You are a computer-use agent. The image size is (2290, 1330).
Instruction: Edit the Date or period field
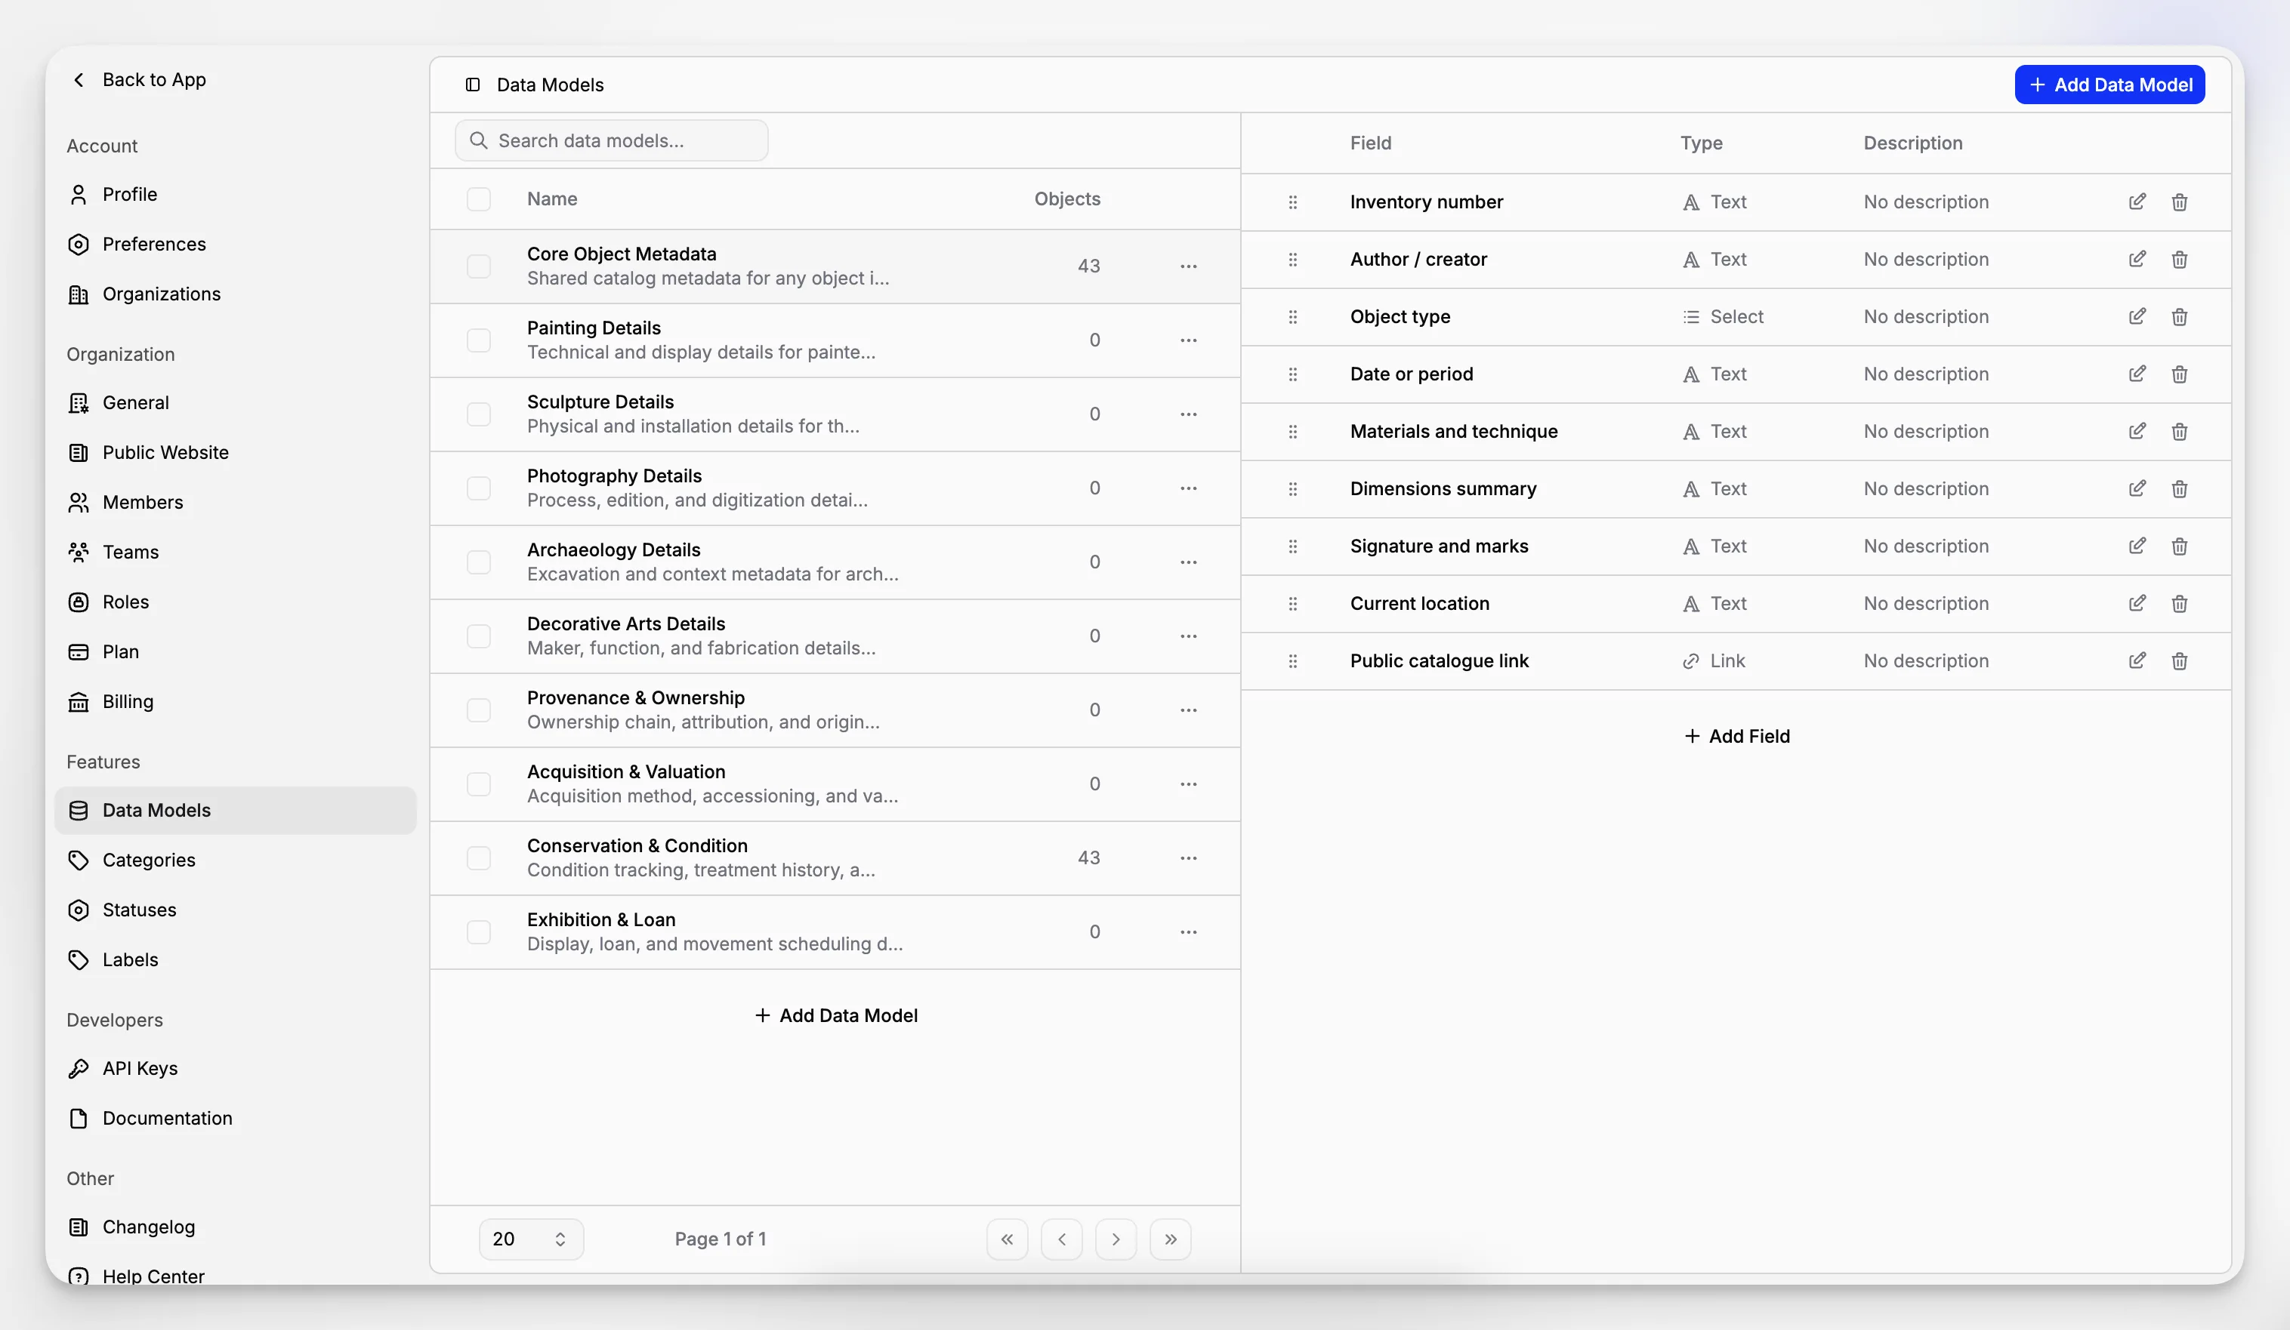(x=2137, y=374)
